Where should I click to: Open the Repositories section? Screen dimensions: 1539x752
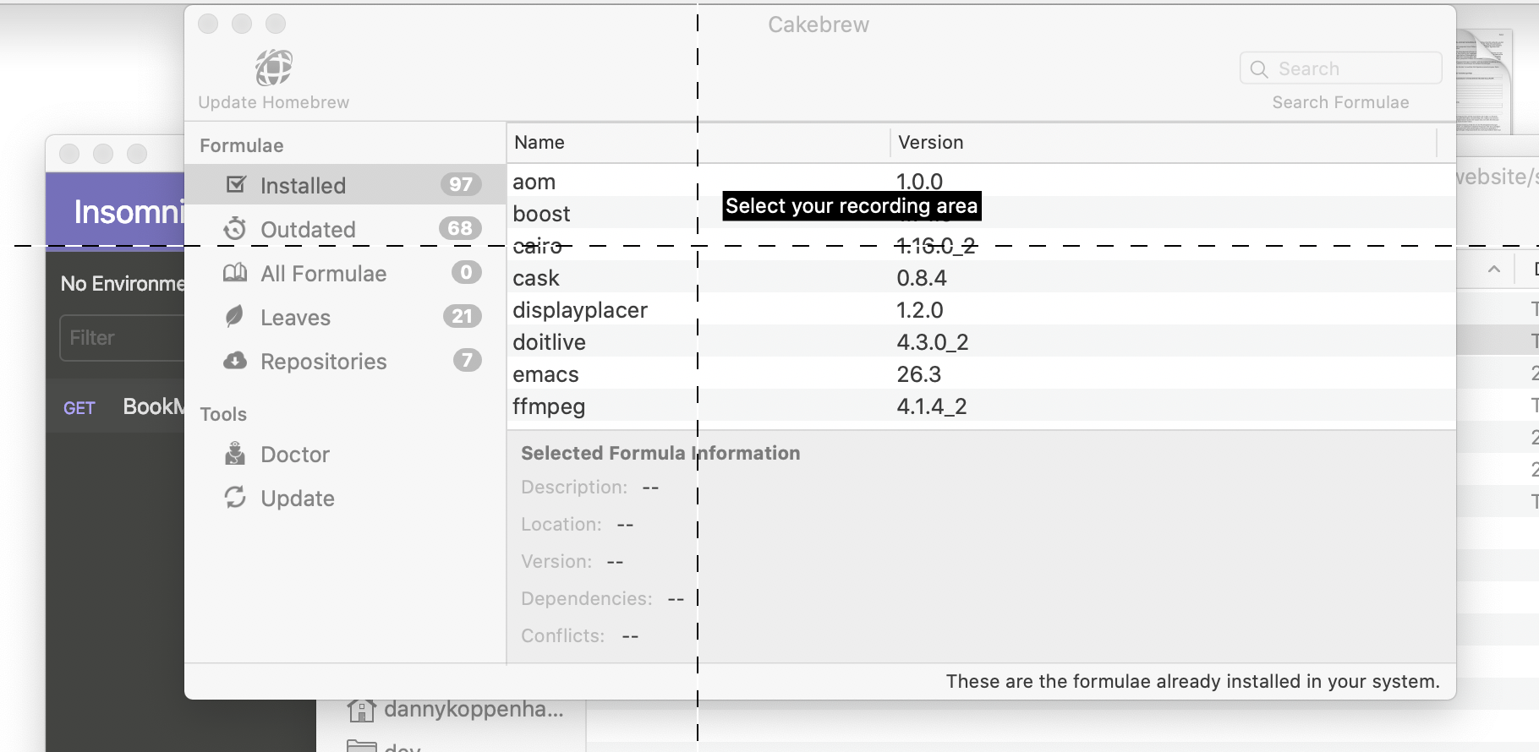[x=345, y=361]
